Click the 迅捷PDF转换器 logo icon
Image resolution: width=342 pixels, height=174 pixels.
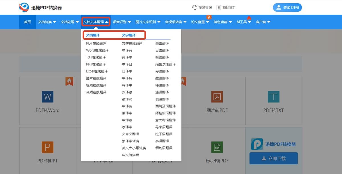click(24, 7)
